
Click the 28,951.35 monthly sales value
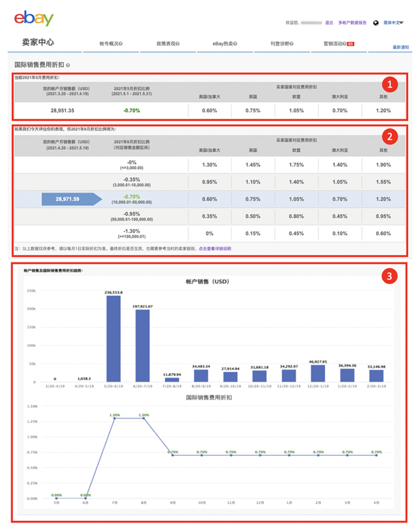coord(63,111)
